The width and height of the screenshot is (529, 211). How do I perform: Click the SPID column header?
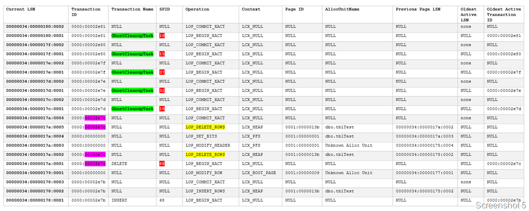(x=165, y=9)
